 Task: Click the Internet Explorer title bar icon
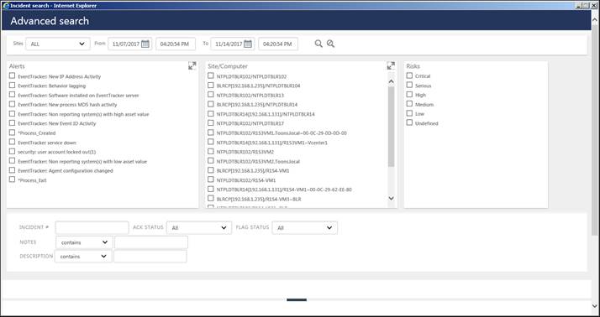[6, 5]
